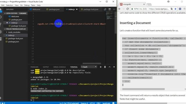186x104 pixels.
Task: Click the Open Changes icon in the editor toolbar
Action: (105, 9)
